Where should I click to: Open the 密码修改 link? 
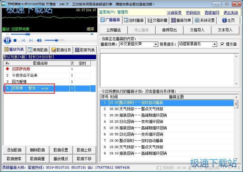click(193, 12)
